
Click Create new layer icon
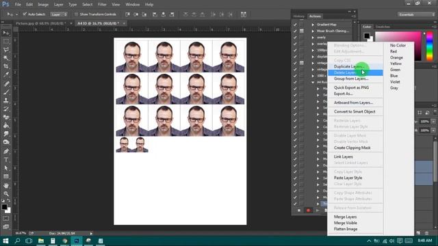pyautogui.click(x=418, y=233)
